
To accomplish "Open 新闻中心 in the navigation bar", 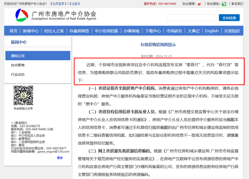I will tap(31, 31).
